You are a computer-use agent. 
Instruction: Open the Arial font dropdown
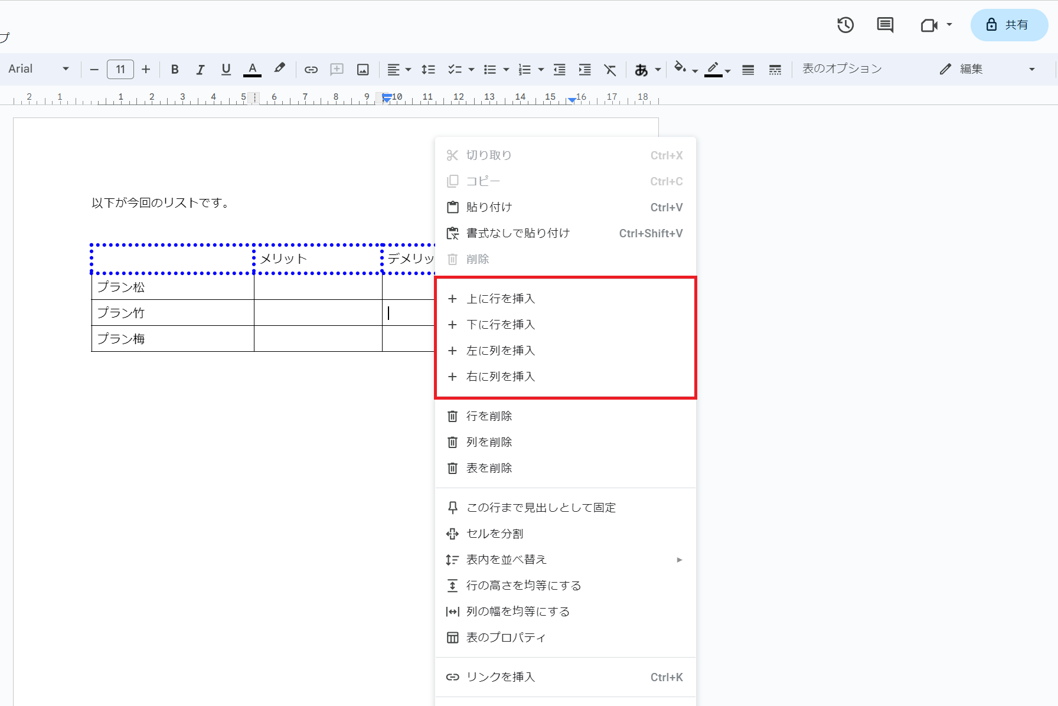point(38,69)
